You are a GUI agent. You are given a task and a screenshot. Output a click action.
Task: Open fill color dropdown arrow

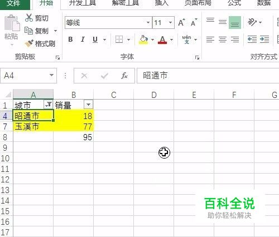(x=152, y=39)
